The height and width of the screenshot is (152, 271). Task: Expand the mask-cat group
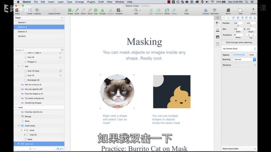(19, 144)
